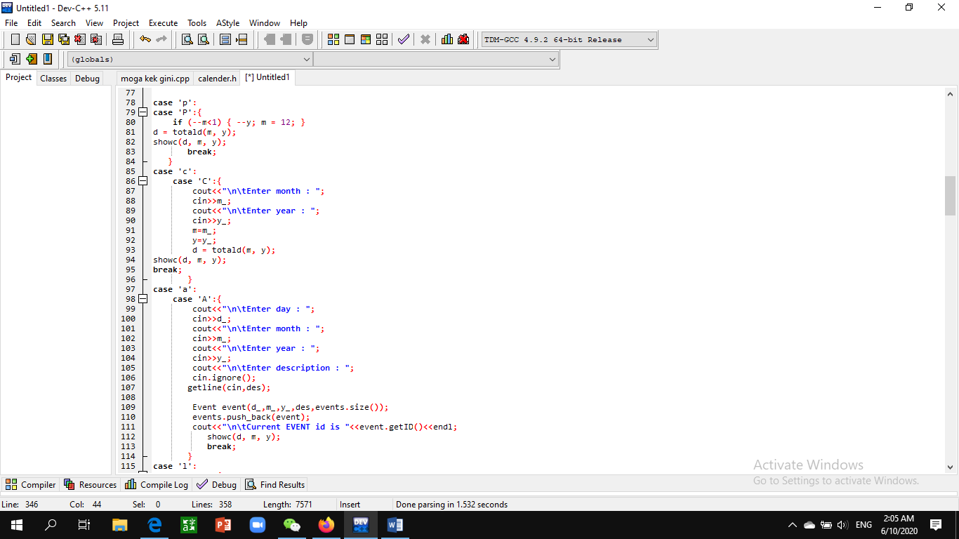Click the green plus icon on the second toolbar row
The width and height of the screenshot is (959, 539).
(32, 59)
